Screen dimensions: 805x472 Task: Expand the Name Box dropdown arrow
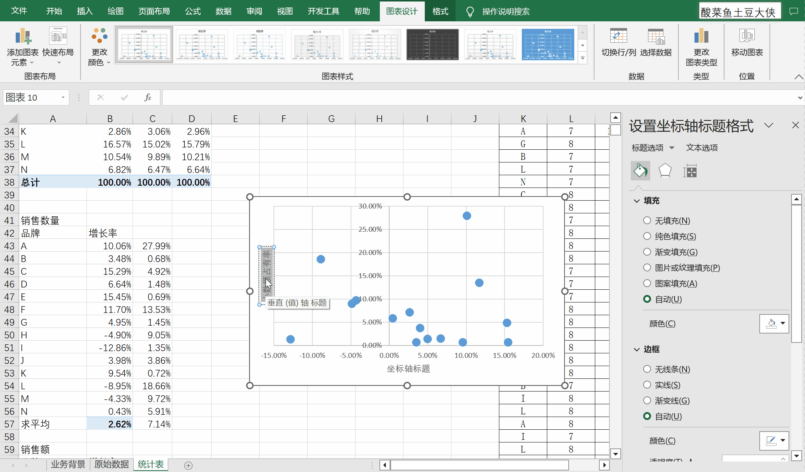tap(63, 98)
